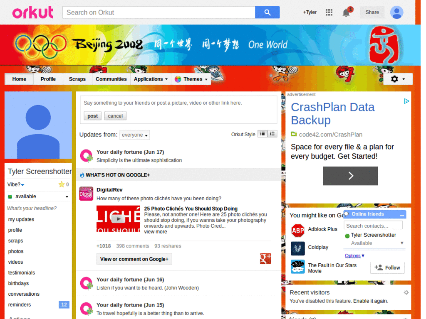Viewport: 426px width, 319px height.
Task: Click 25 Photo Clichés You Should Stop Doing
Action: (191, 209)
